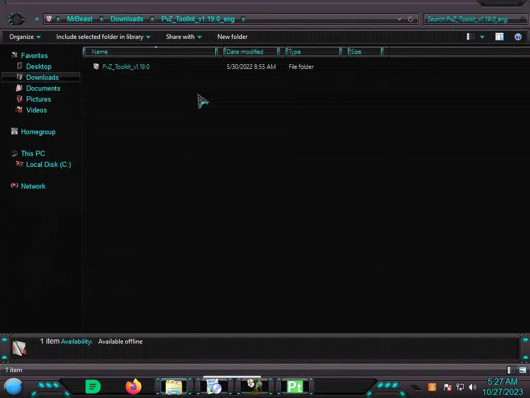Open the Action Center flag icon
This screenshot has height=398, width=530.
pos(448,387)
